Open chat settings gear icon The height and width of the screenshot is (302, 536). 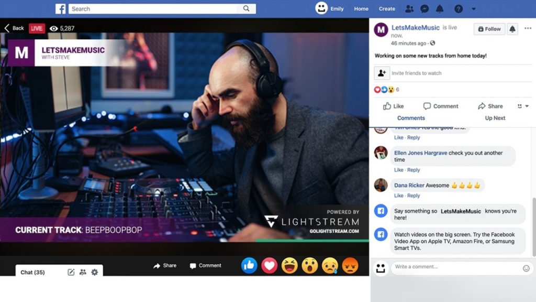pos(95,272)
